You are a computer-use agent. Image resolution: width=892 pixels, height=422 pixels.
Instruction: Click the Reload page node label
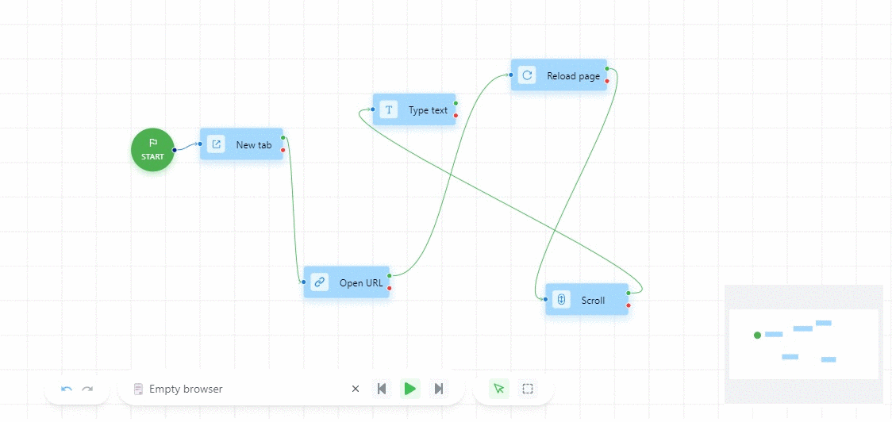(573, 76)
